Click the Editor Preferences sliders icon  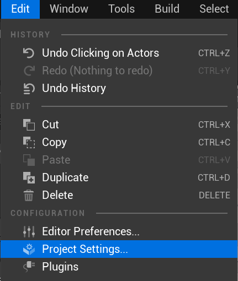29,231
